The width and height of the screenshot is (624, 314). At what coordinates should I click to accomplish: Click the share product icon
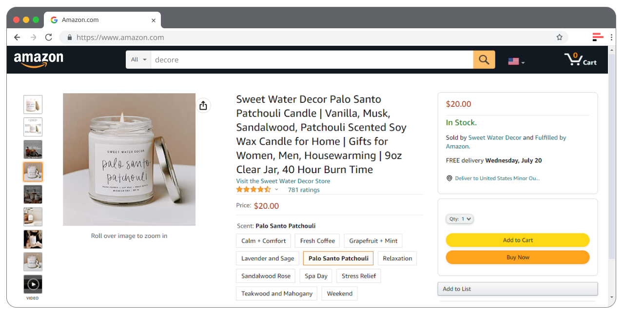[203, 105]
